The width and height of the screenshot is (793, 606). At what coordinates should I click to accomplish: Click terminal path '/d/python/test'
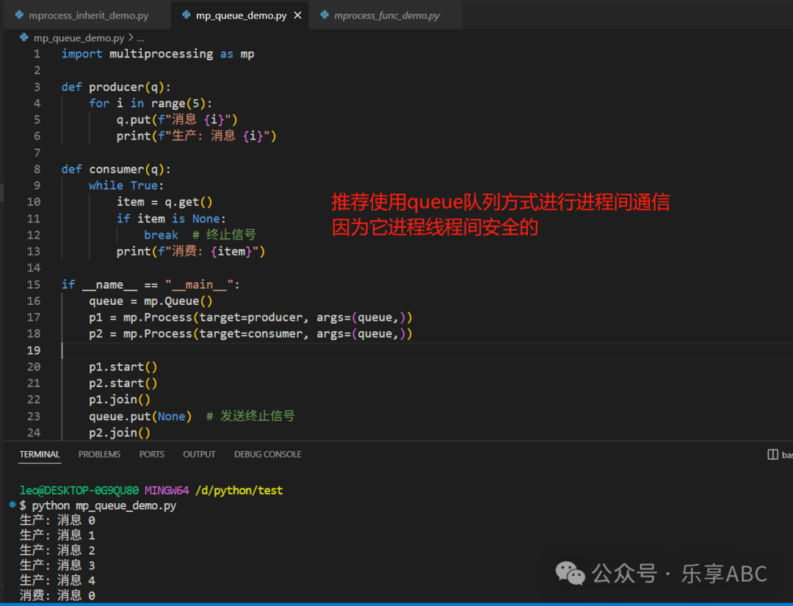coord(239,490)
